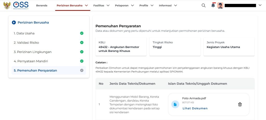Open the Pelaporan menu
The image size is (266, 120).
click(124, 5)
